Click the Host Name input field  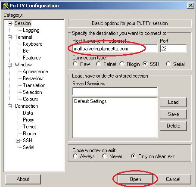[115, 49]
